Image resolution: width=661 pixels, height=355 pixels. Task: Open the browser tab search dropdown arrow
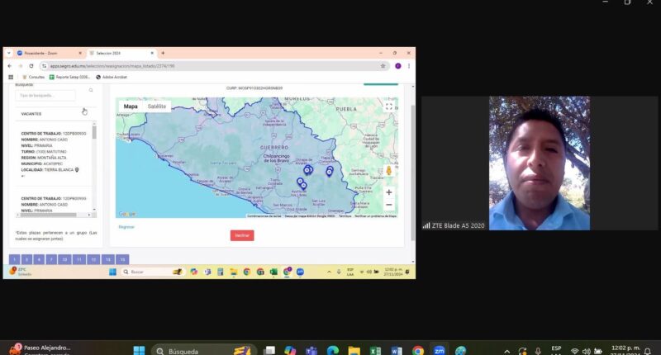[x=9, y=53]
